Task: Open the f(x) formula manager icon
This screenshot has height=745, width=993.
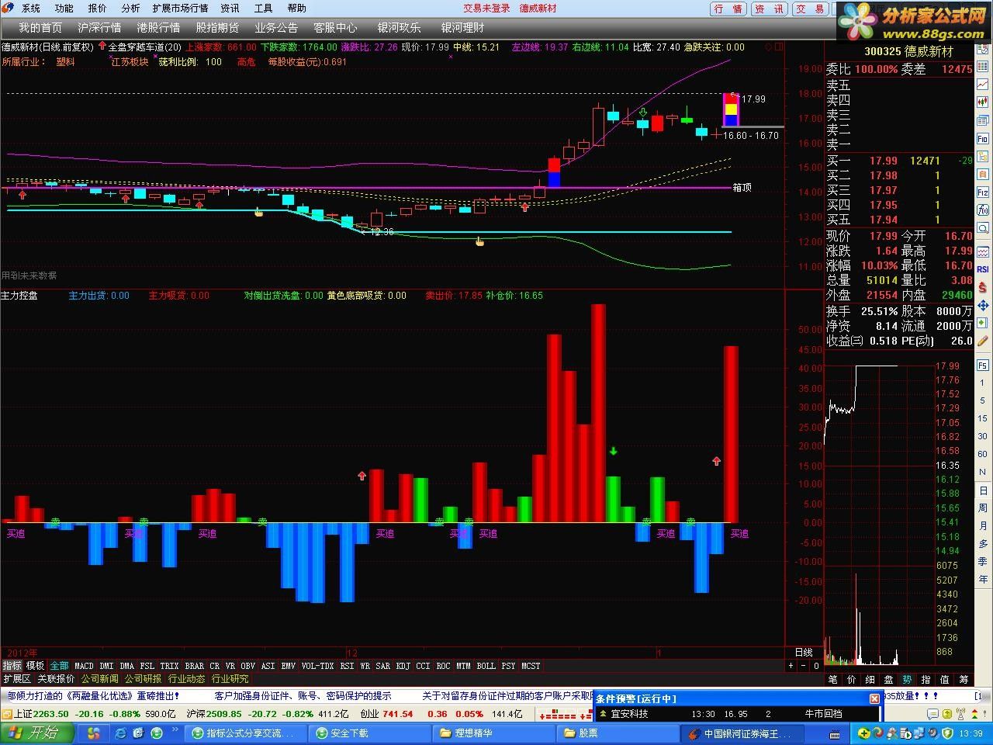Action: click(x=983, y=210)
